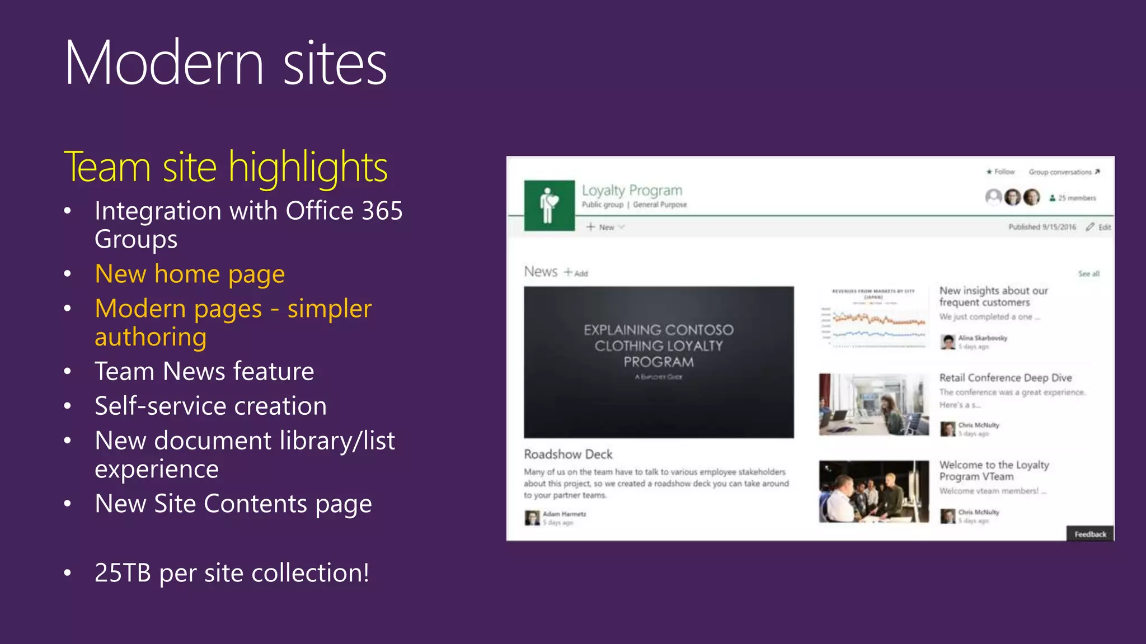Click the third member avatar photo
The width and height of the screenshot is (1146, 644).
tap(1031, 197)
